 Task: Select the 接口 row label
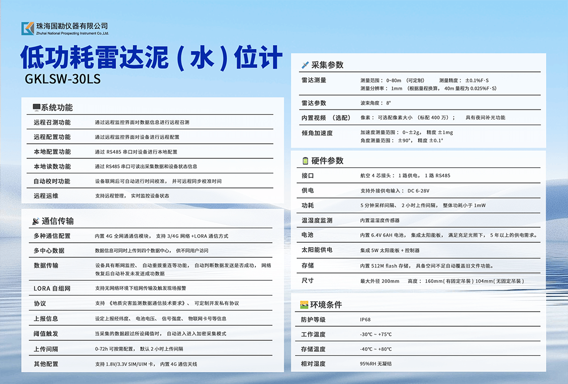308,176
